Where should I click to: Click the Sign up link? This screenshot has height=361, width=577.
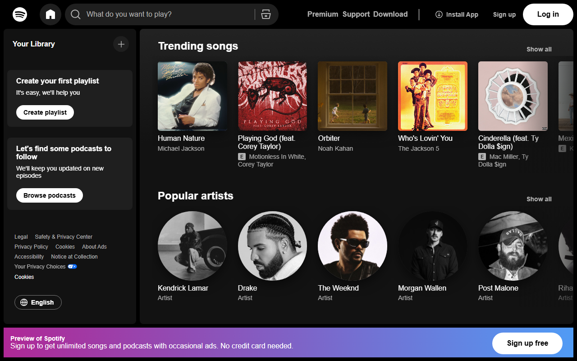point(504,14)
